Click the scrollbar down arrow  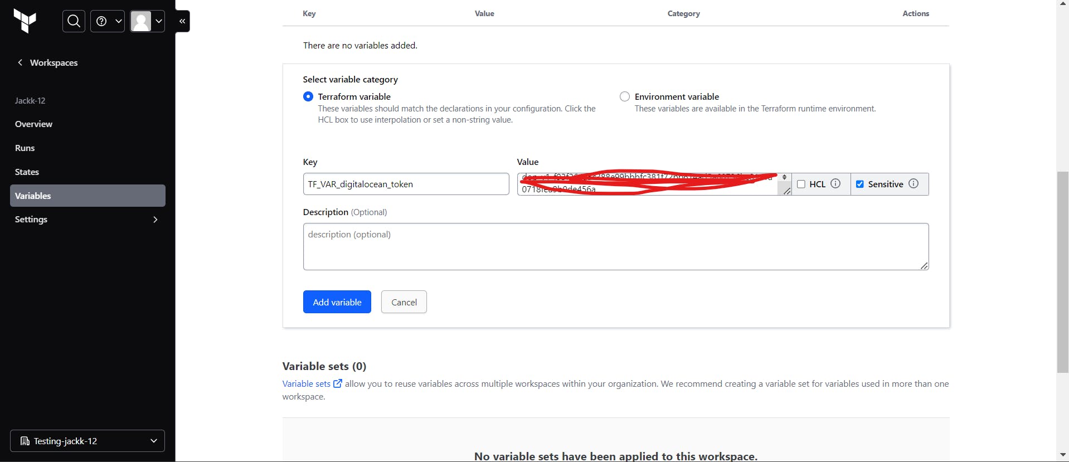[1063, 455]
